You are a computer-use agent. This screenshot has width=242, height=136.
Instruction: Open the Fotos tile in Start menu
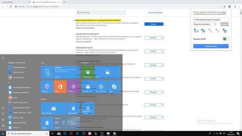(x=107, y=72)
